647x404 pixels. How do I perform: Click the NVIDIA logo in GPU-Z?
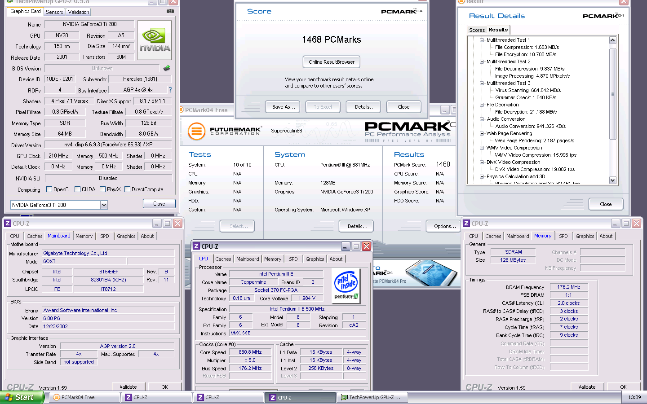[155, 40]
